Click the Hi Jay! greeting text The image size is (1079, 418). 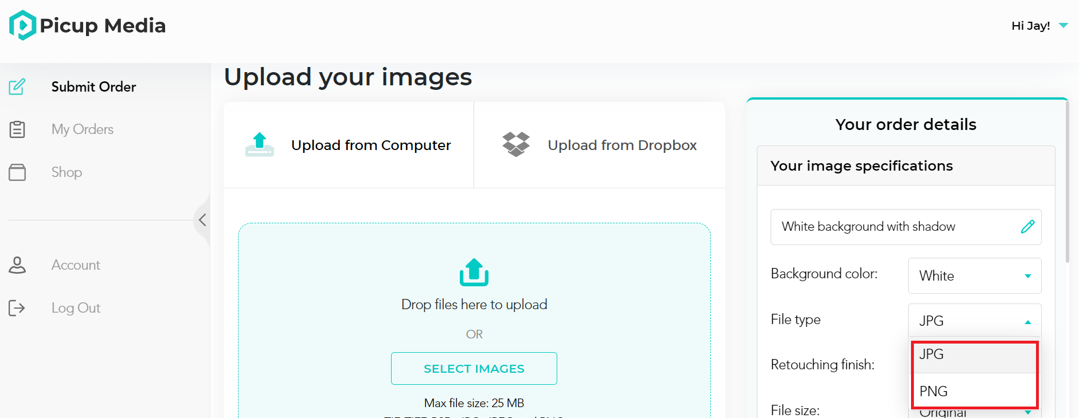pos(1030,26)
